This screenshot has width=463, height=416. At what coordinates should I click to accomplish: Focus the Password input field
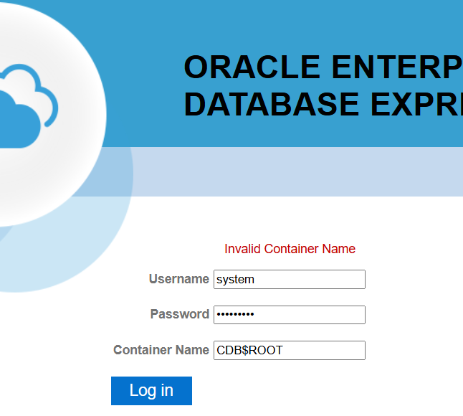(x=290, y=315)
